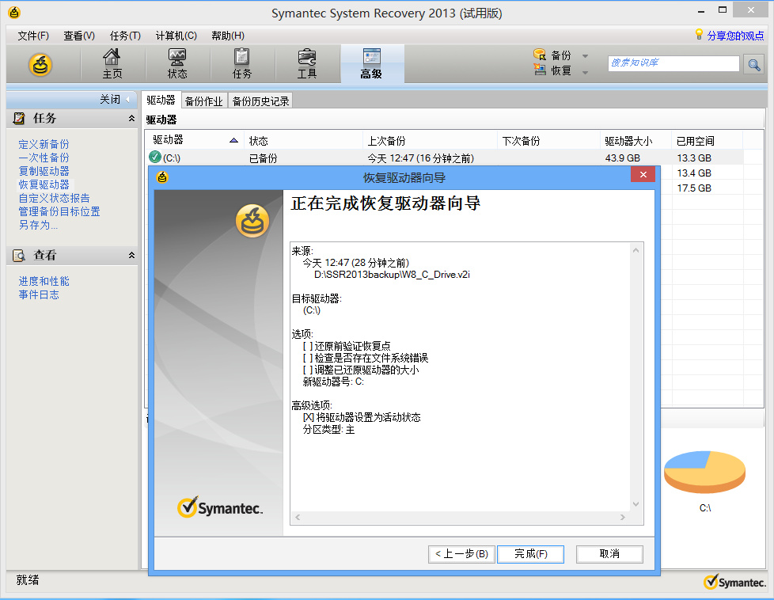774x600 pixels.
Task: Click the large Symantec Recovery logo in toolbar
Action: (40, 65)
